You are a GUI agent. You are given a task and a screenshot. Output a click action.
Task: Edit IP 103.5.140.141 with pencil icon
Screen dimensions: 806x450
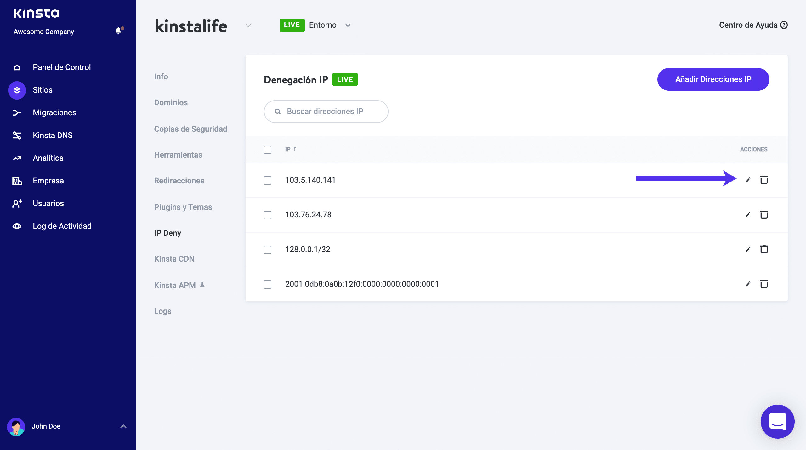748,180
